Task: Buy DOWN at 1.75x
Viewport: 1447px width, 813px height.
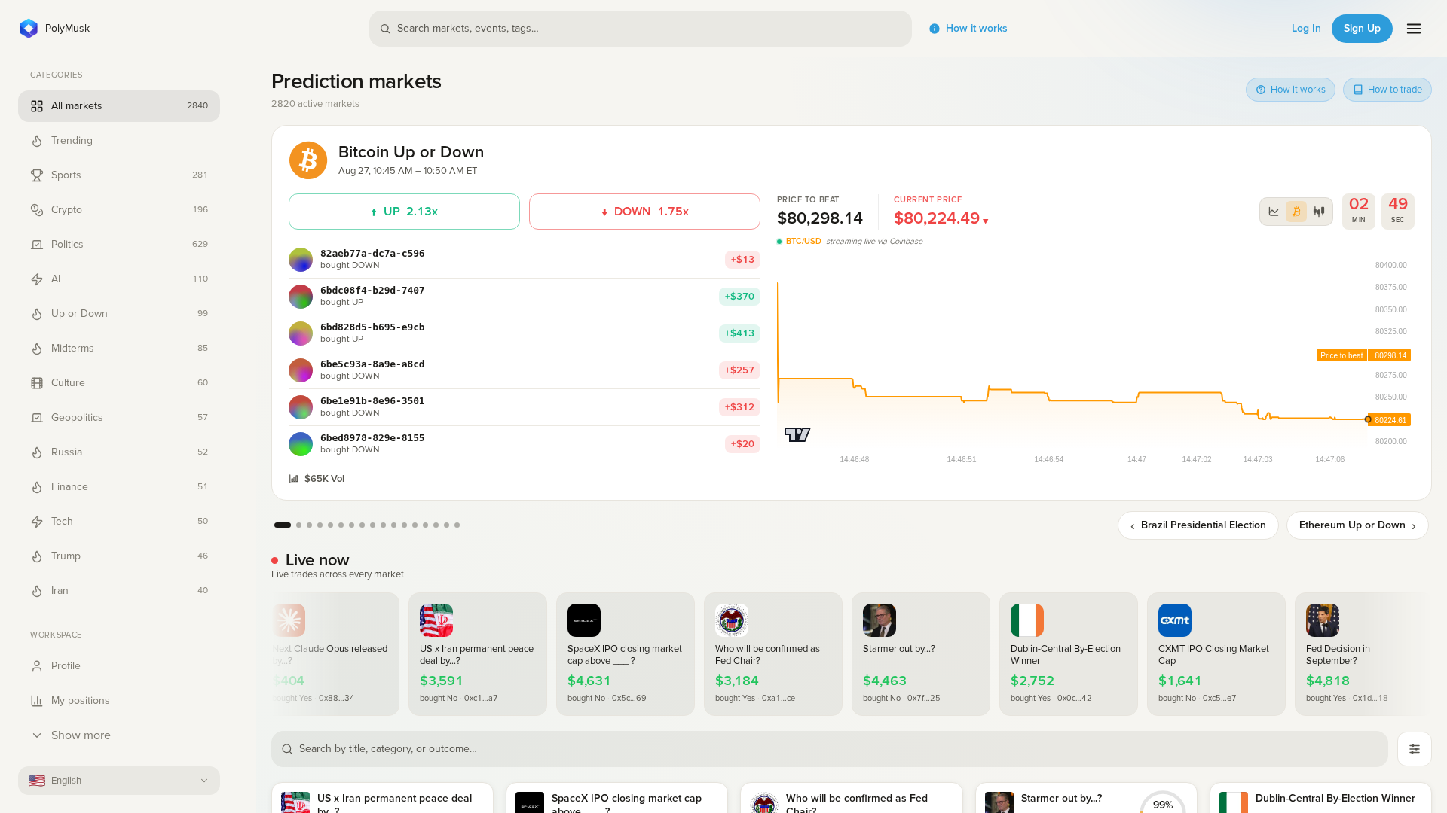Action: click(x=644, y=212)
